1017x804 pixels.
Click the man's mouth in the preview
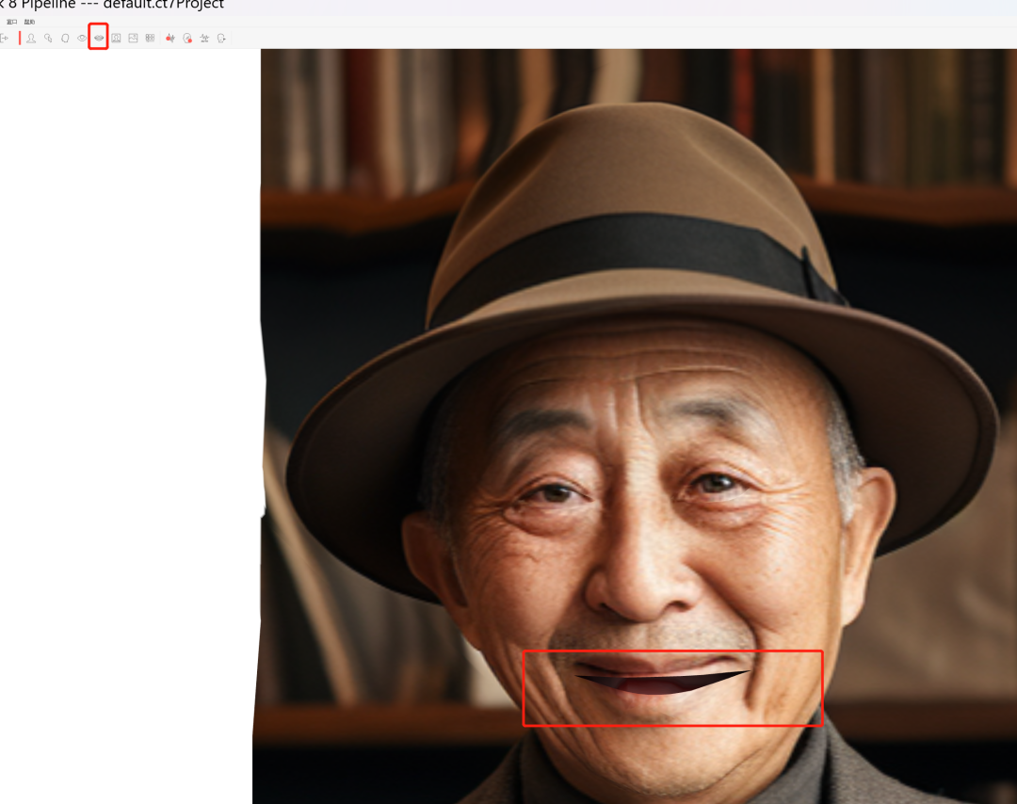(x=662, y=678)
